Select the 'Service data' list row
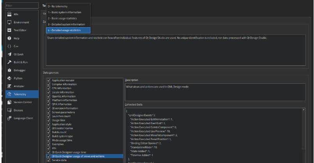 pyautogui.click(x=85, y=160)
